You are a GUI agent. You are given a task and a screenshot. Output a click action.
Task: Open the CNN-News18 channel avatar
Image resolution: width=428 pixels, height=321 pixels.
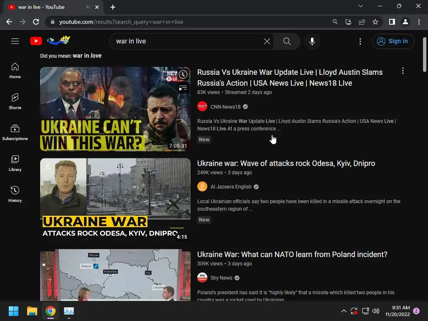pos(202,107)
